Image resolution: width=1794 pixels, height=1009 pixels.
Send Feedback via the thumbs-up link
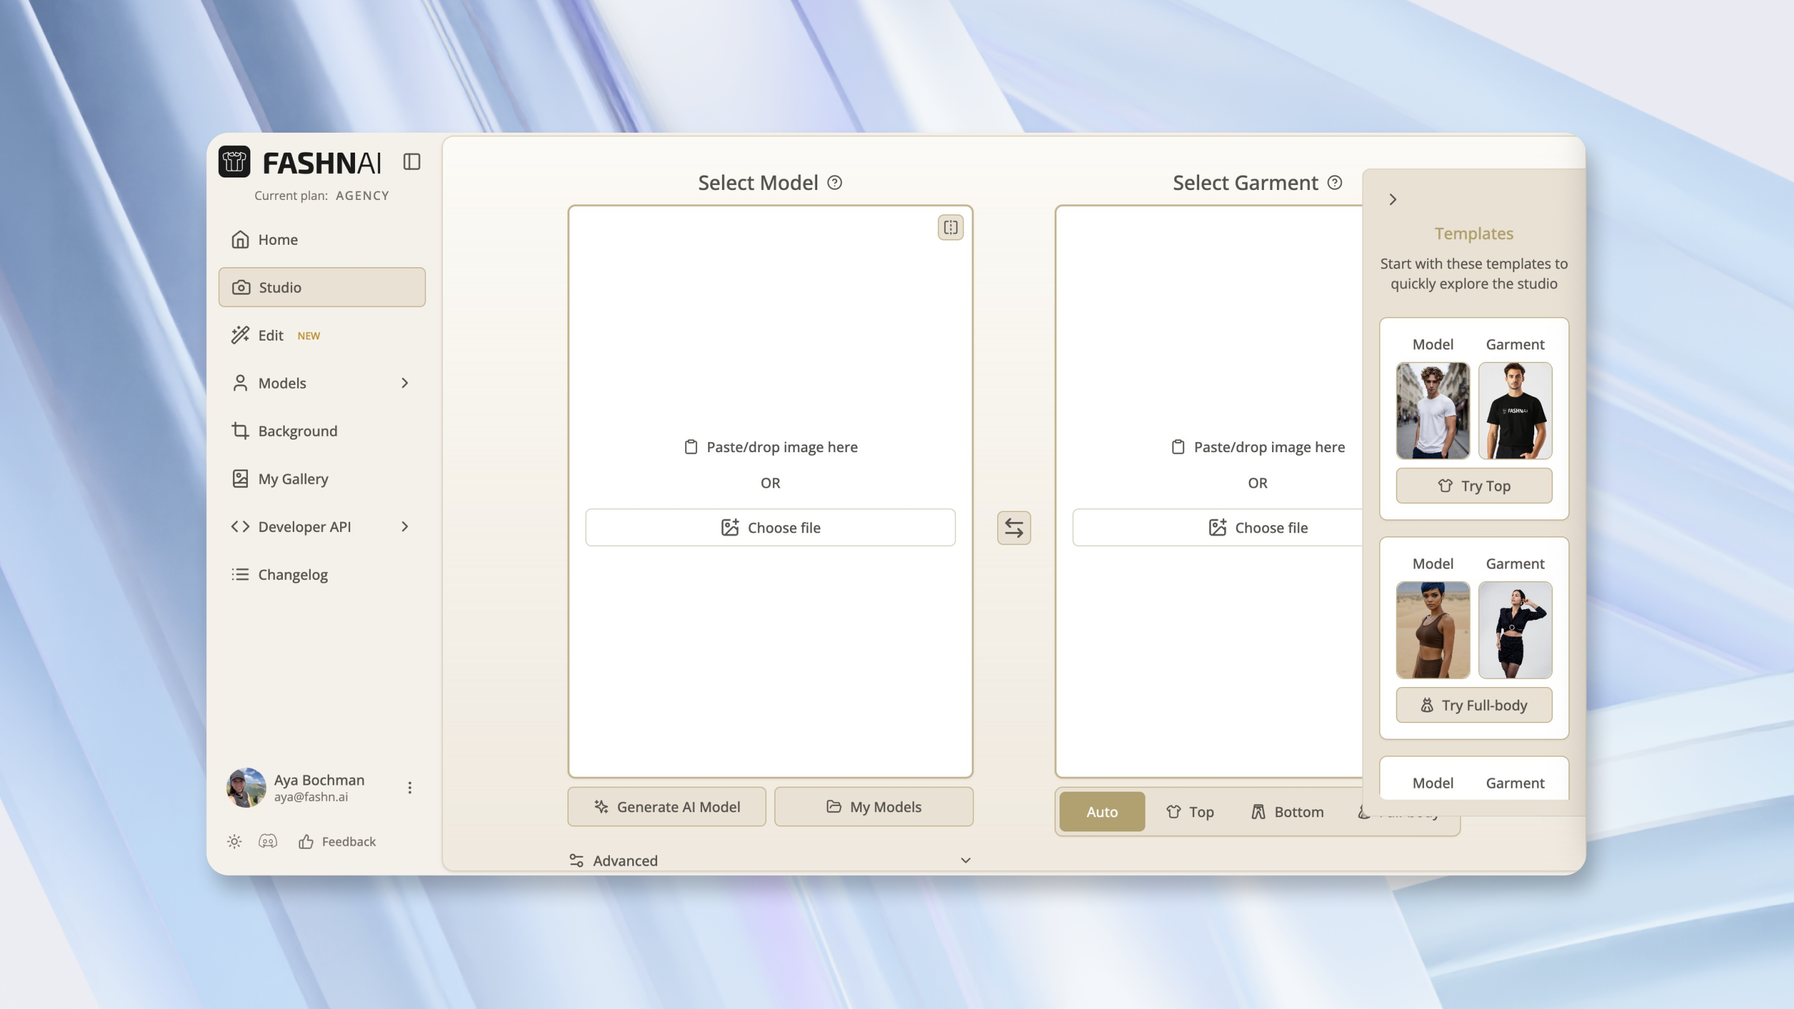(x=337, y=841)
